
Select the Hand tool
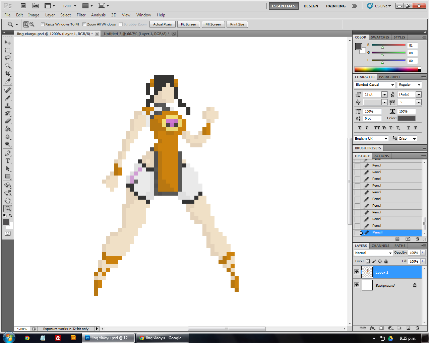pyautogui.click(x=8, y=201)
